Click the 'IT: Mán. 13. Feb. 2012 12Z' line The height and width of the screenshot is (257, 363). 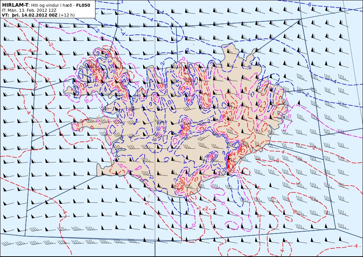(29, 10)
